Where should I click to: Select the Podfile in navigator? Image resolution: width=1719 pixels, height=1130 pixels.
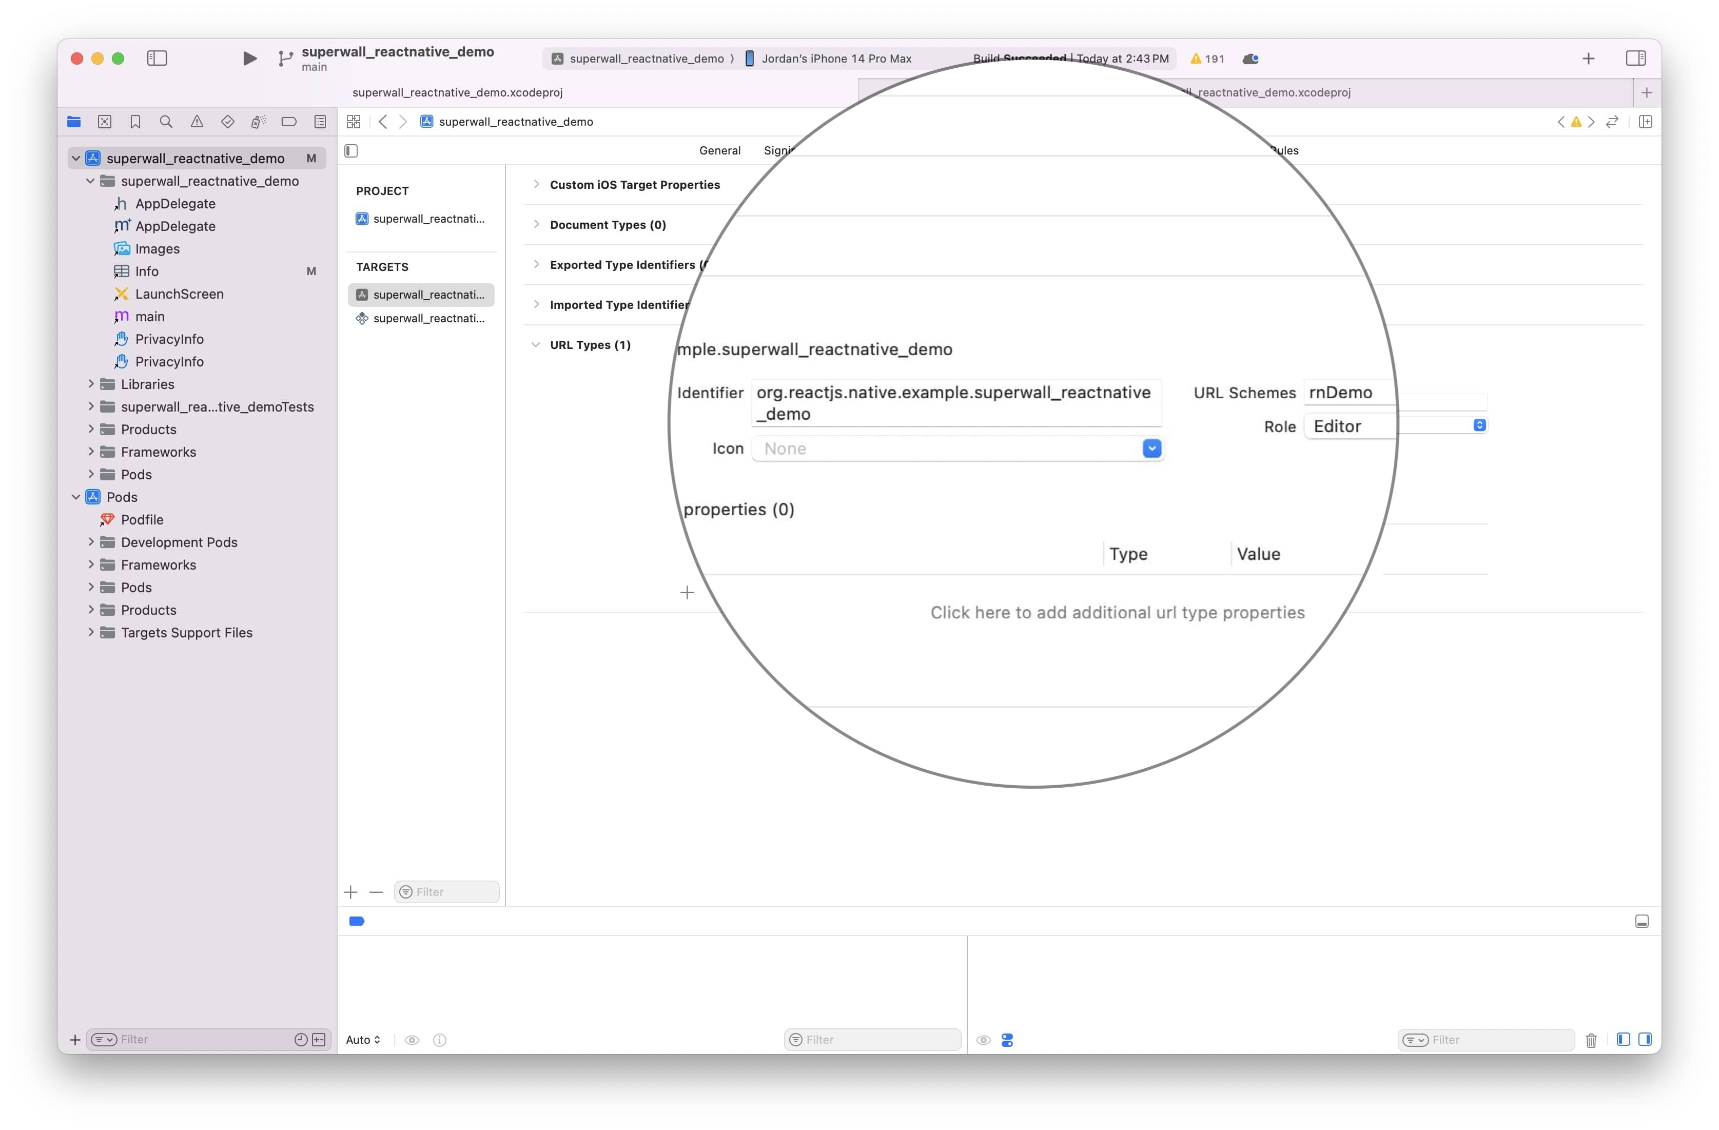click(142, 519)
